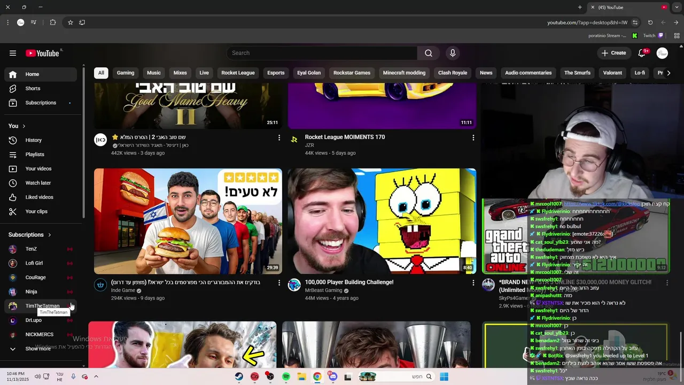Open Playlists in sidebar
Screen dimensions: 684x385
(41, 155)
